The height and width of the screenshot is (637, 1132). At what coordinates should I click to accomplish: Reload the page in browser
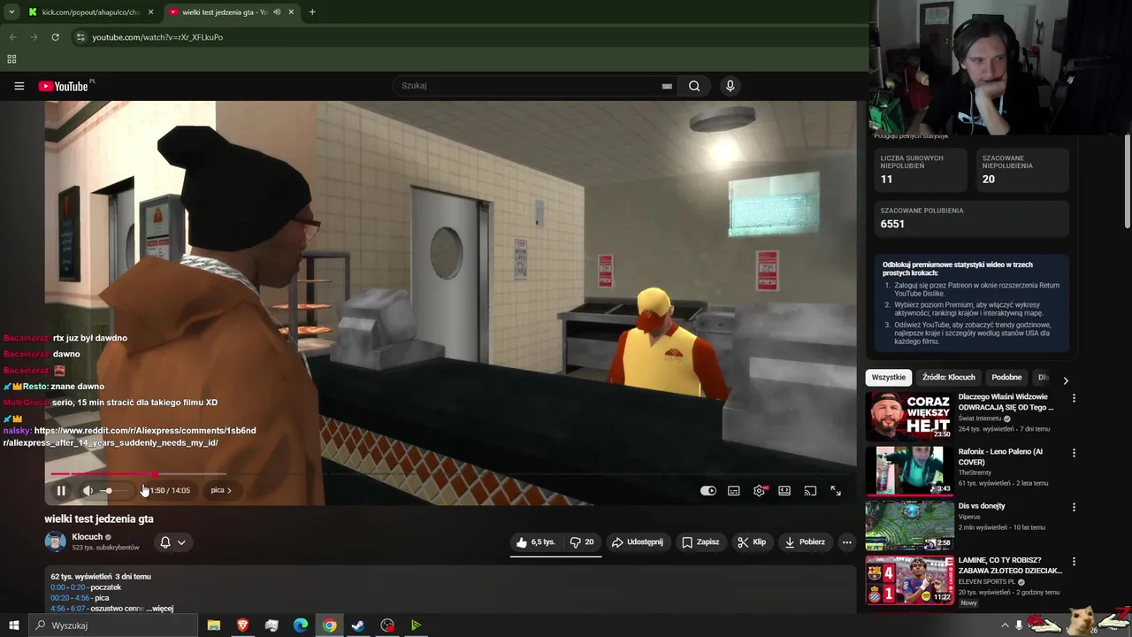(x=55, y=37)
